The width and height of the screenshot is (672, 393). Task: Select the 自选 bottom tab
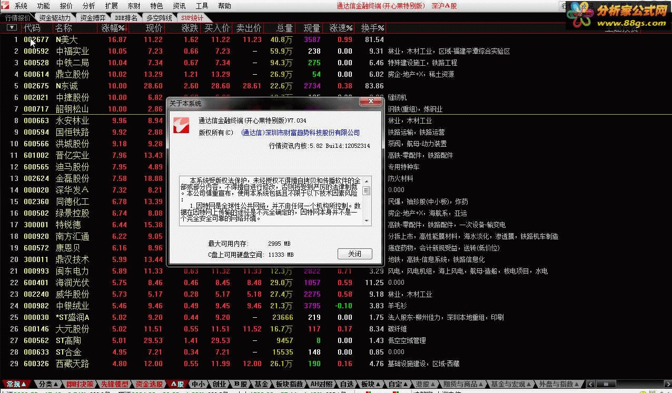point(347,384)
